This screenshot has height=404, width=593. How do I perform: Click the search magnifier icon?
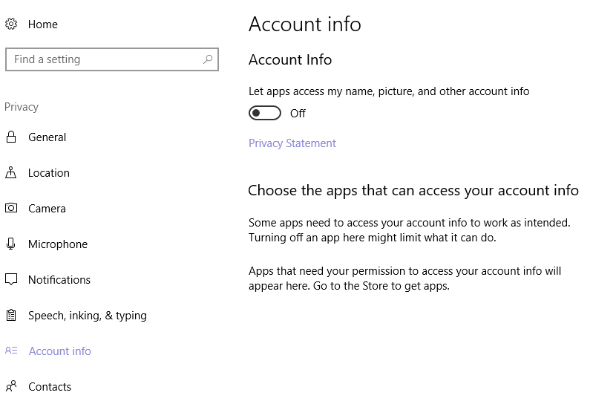208,59
